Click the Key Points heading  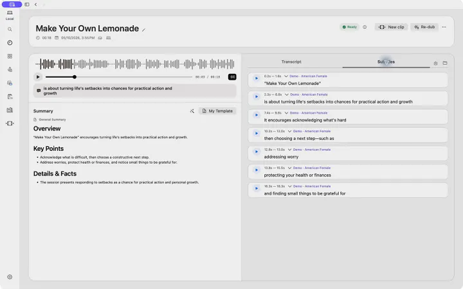48,148
